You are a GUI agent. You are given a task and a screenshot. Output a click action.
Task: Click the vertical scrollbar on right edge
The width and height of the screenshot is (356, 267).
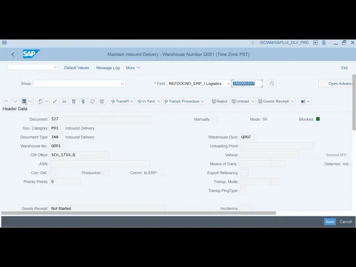(354, 102)
